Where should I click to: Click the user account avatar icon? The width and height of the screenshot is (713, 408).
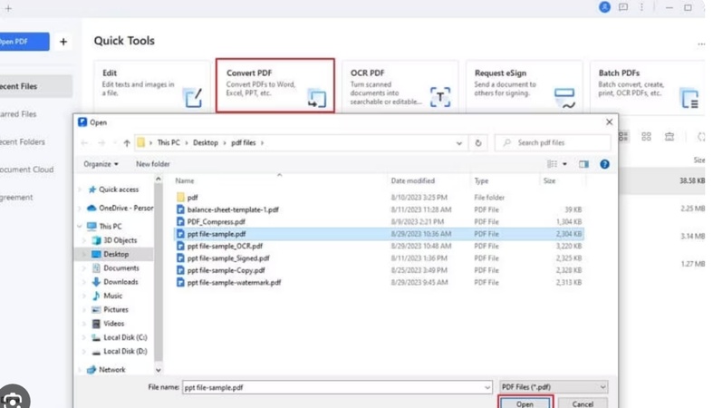point(604,7)
